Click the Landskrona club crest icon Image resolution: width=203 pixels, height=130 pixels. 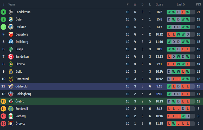(11, 12)
